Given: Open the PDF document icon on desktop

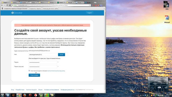Looking at the screenshot, I should [x=167, y=19].
